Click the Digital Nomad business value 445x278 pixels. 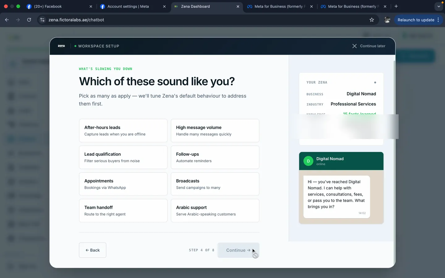pyautogui.click(x=361, y=94)
